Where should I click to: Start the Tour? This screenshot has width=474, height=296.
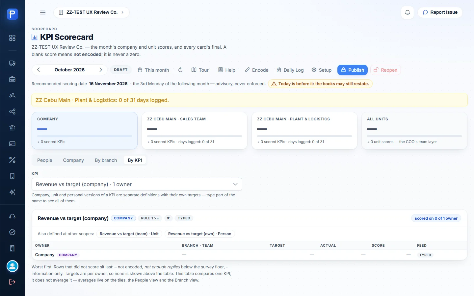pyautogui.click(x=200, y=70)
